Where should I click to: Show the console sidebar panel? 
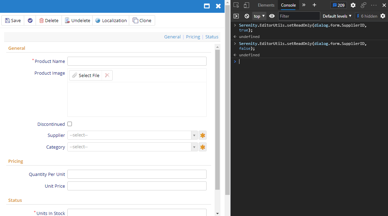(236, 16)
